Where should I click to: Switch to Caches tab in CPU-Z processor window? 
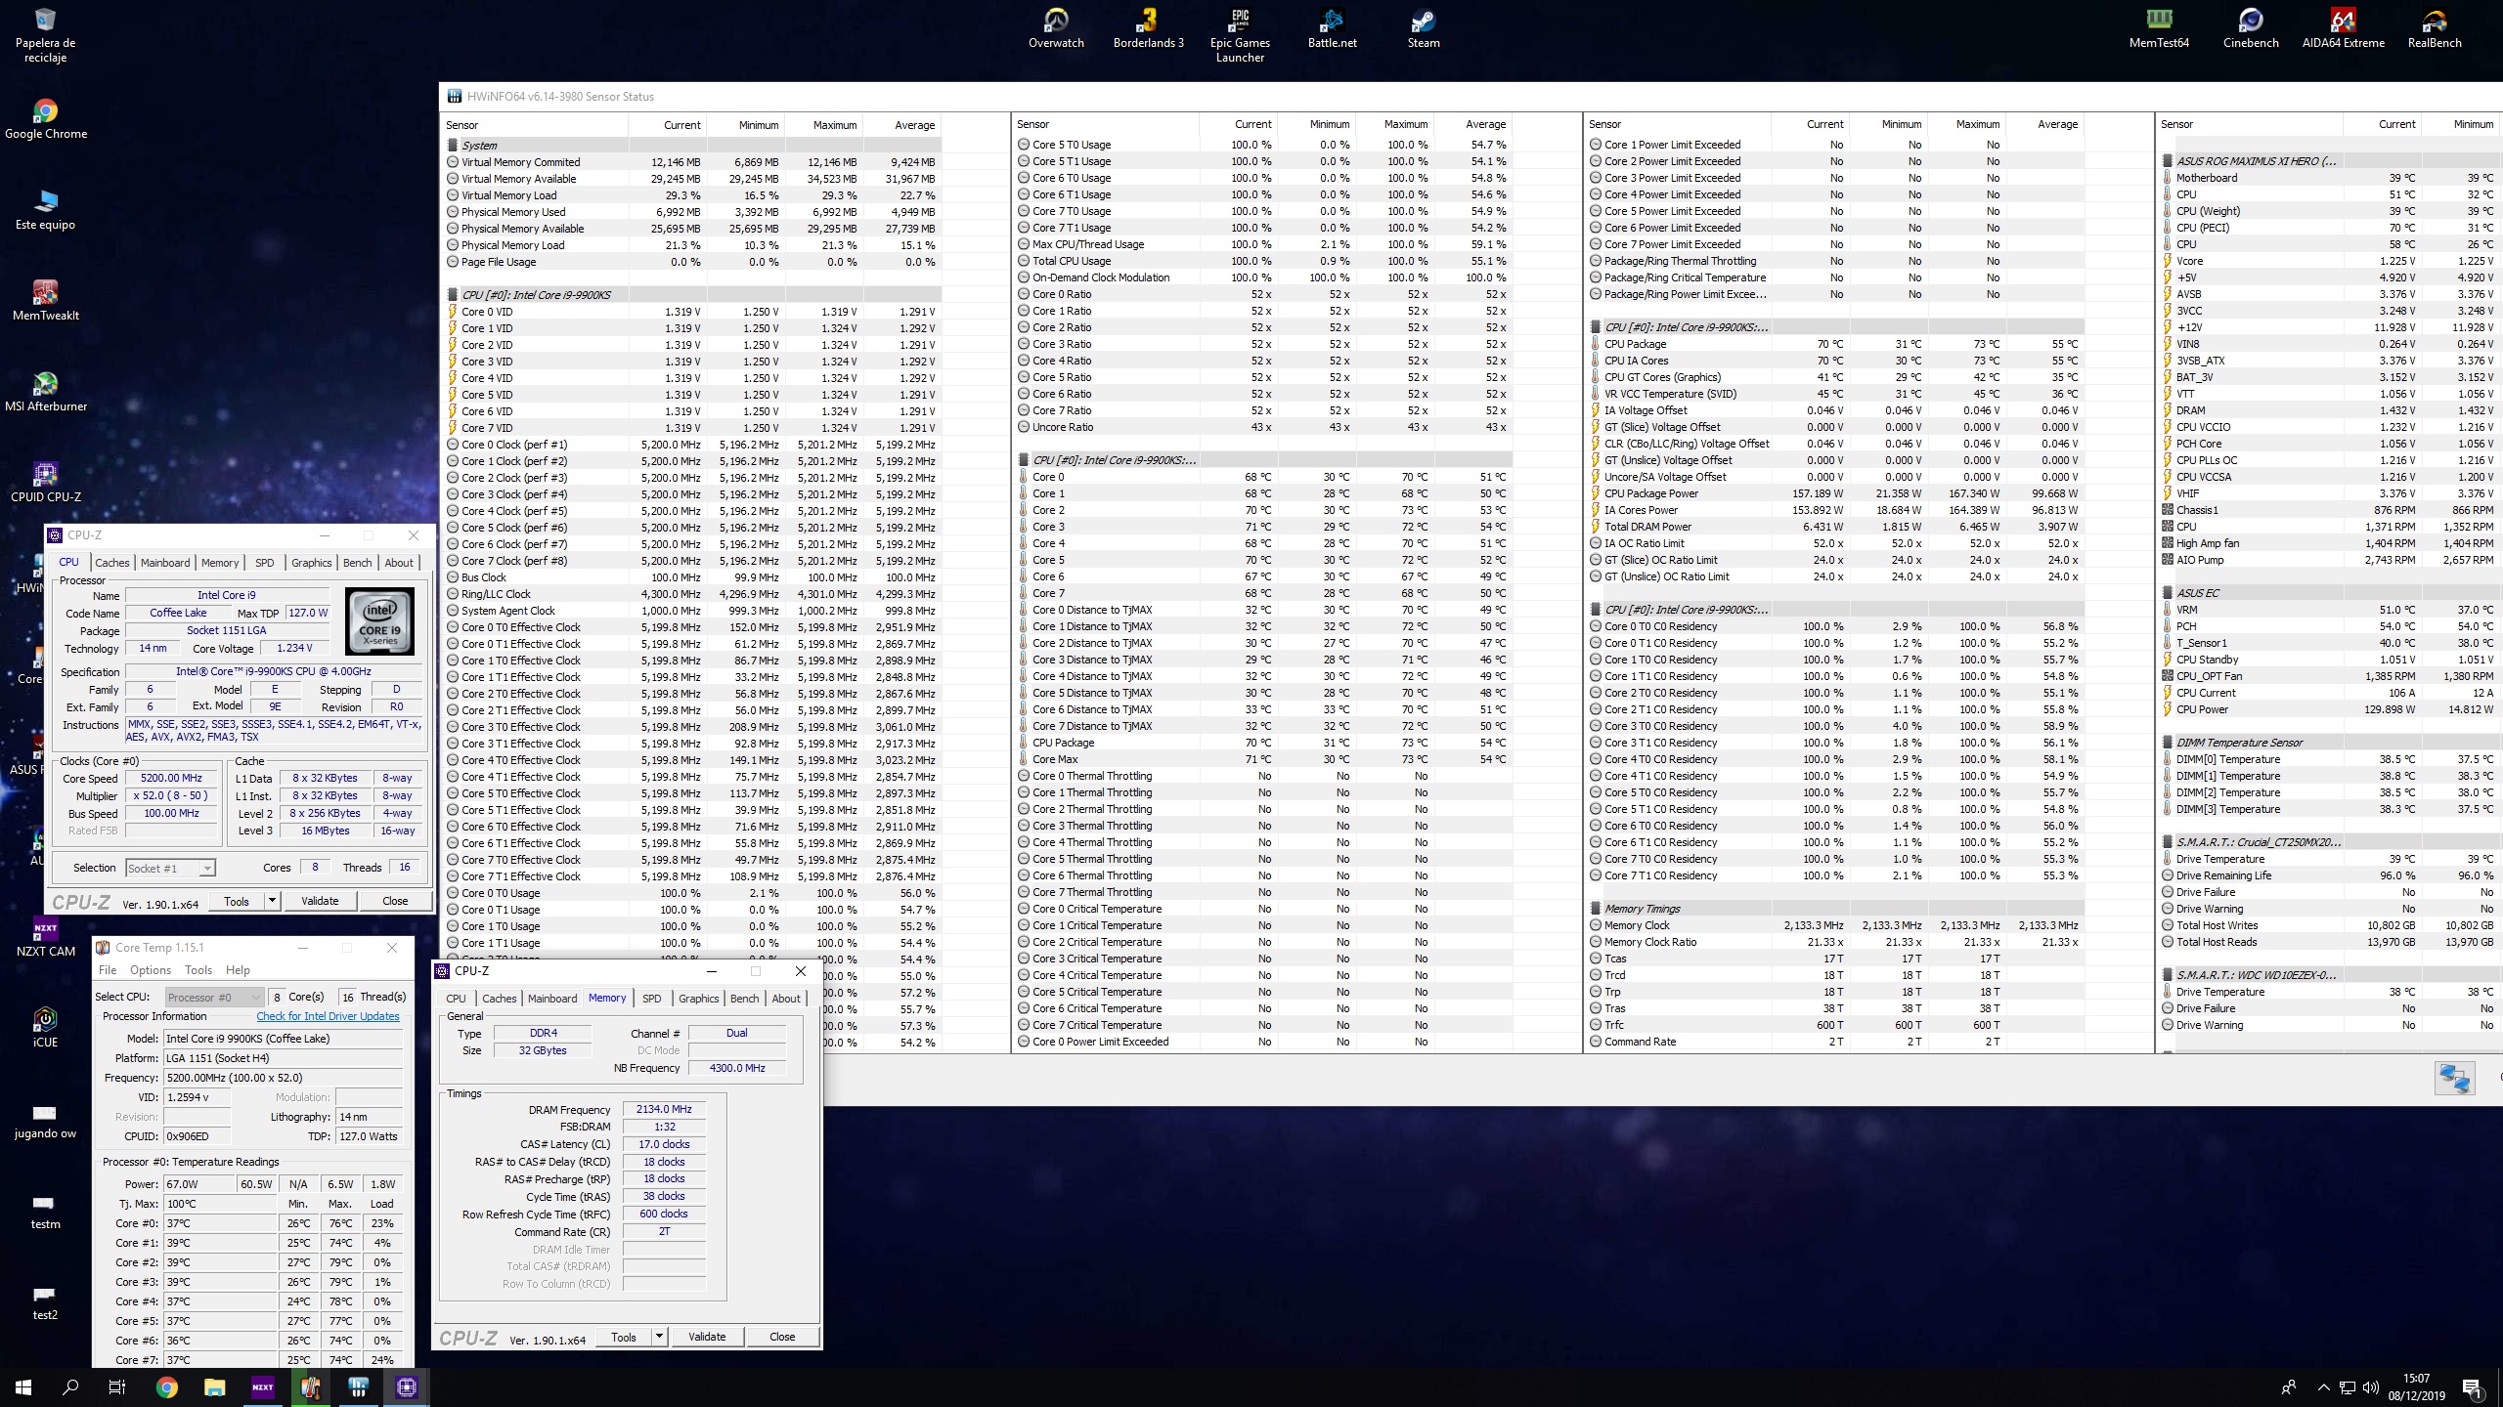(111, 563)
